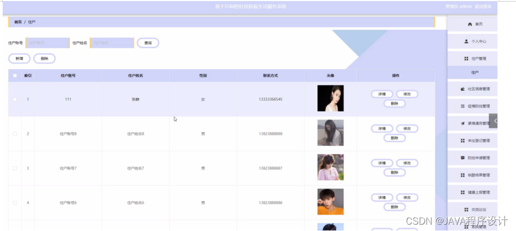
Task: Click the 退出登录 logout link
Action: click(x=483, y=6)
